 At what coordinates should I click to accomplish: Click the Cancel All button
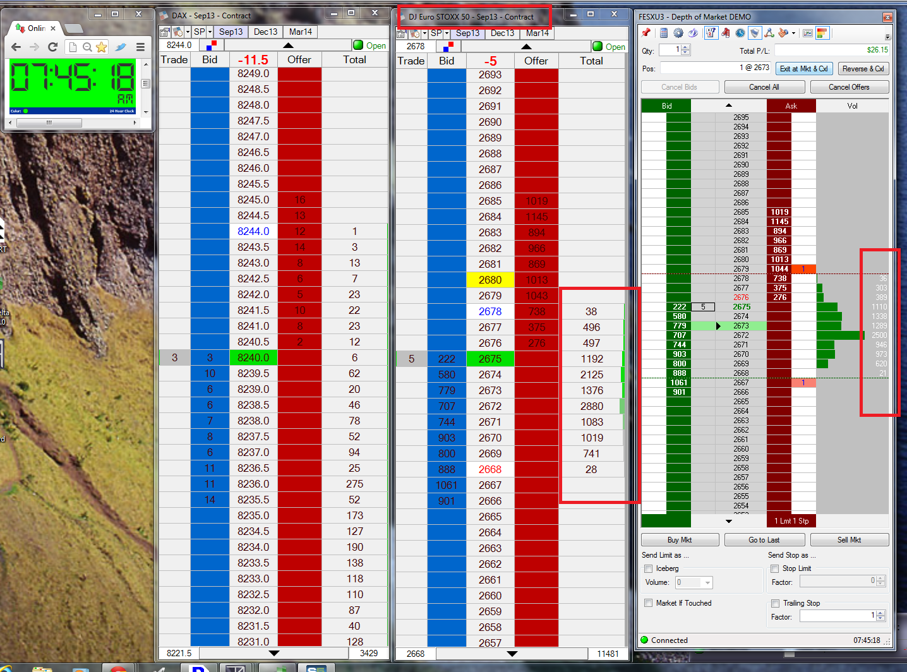(x=764, y=87)
